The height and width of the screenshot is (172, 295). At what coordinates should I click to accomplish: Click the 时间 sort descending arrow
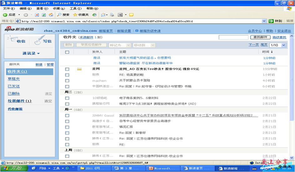point(272,52)
